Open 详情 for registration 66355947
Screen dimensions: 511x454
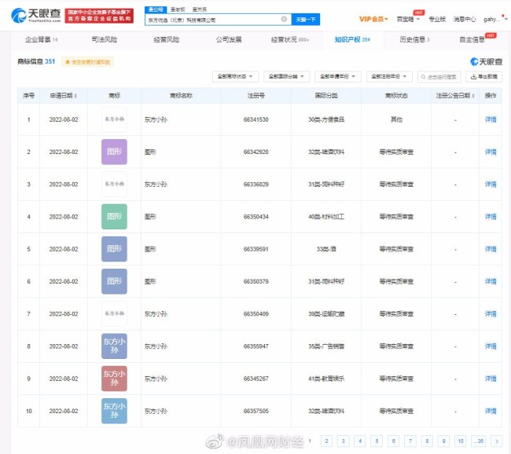pyautogui.click(x=491, y=346)
